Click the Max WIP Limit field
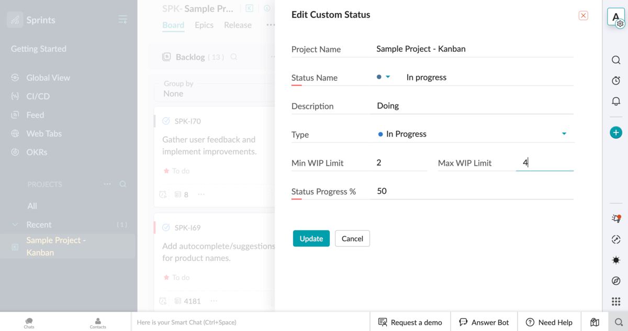Screen dimensions: 628x331 click(544, 162)
